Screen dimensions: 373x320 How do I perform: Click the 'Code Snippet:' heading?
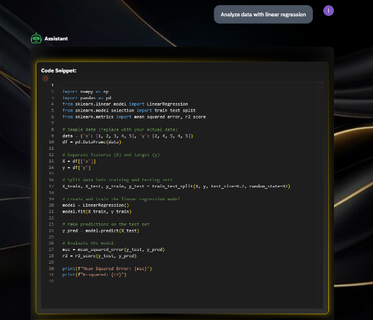pyautogui.click(x=59, y=70)
